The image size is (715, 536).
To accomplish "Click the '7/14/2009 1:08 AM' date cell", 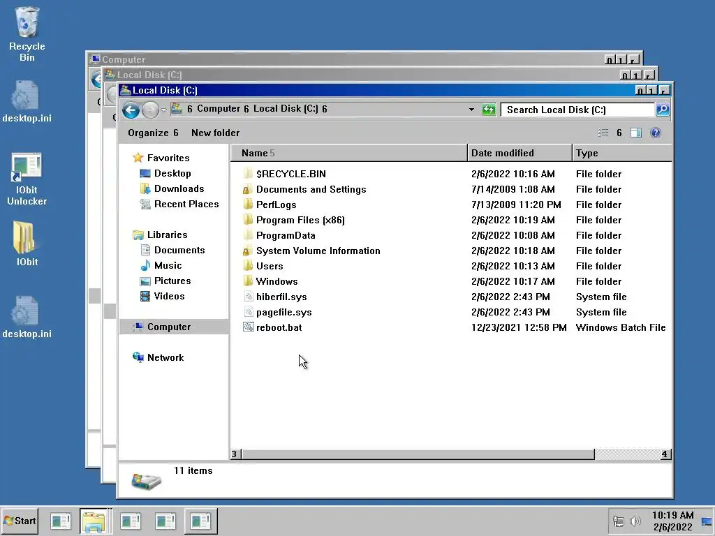I will (x=513, y=189).
